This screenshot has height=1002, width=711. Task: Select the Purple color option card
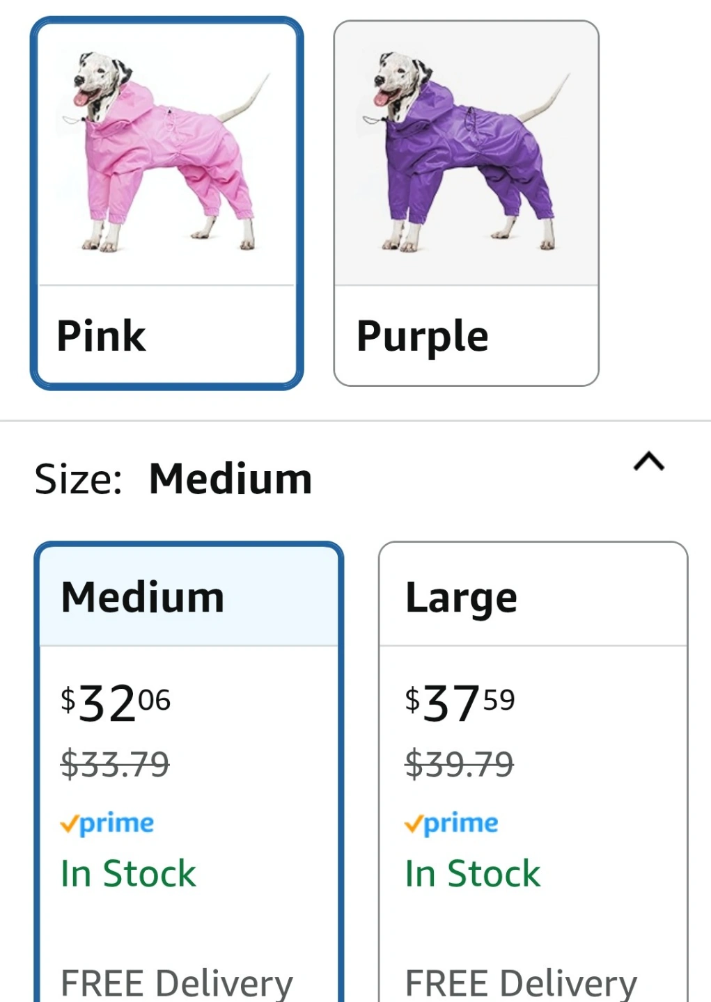coord(466,202)
